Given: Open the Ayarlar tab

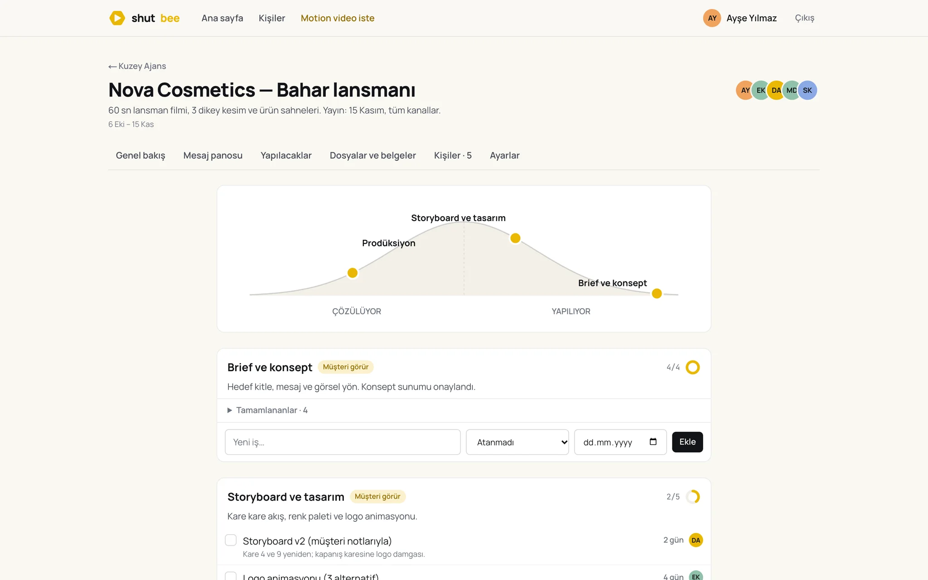Looking at the screenshot, I should click(x=504, y=155).
